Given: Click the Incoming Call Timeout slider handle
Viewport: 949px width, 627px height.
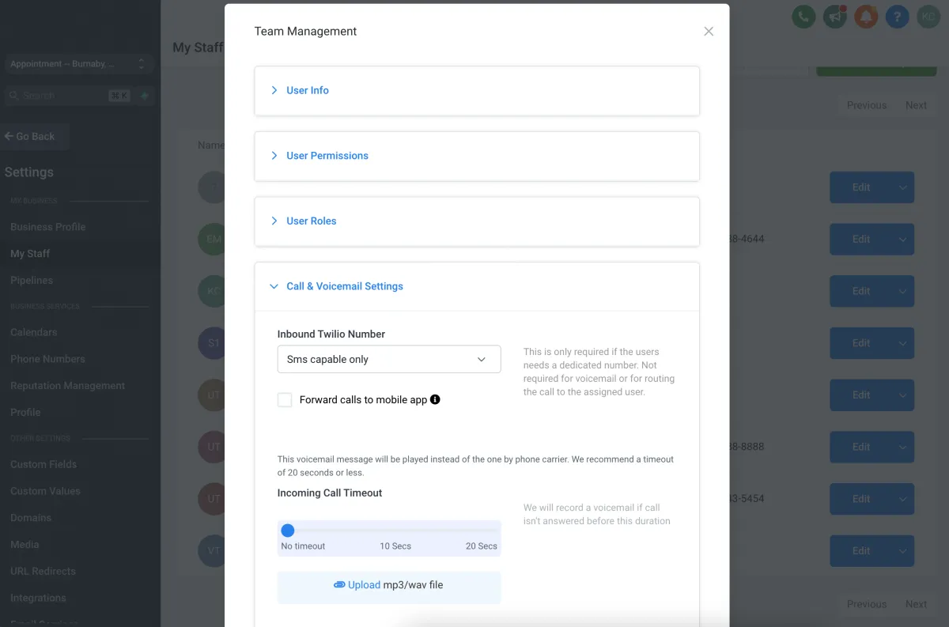Looking at the screenshot, I should pos(288,531).
